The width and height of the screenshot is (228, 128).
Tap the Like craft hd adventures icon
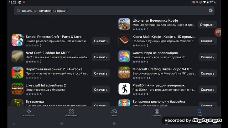click(x=17, y=89)
